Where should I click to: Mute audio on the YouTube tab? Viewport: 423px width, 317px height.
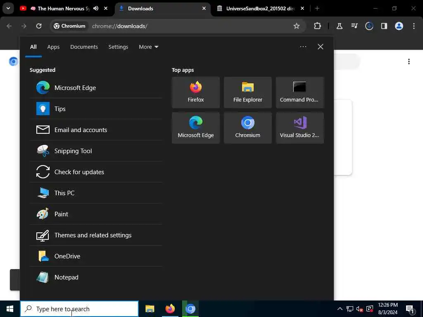96,8
